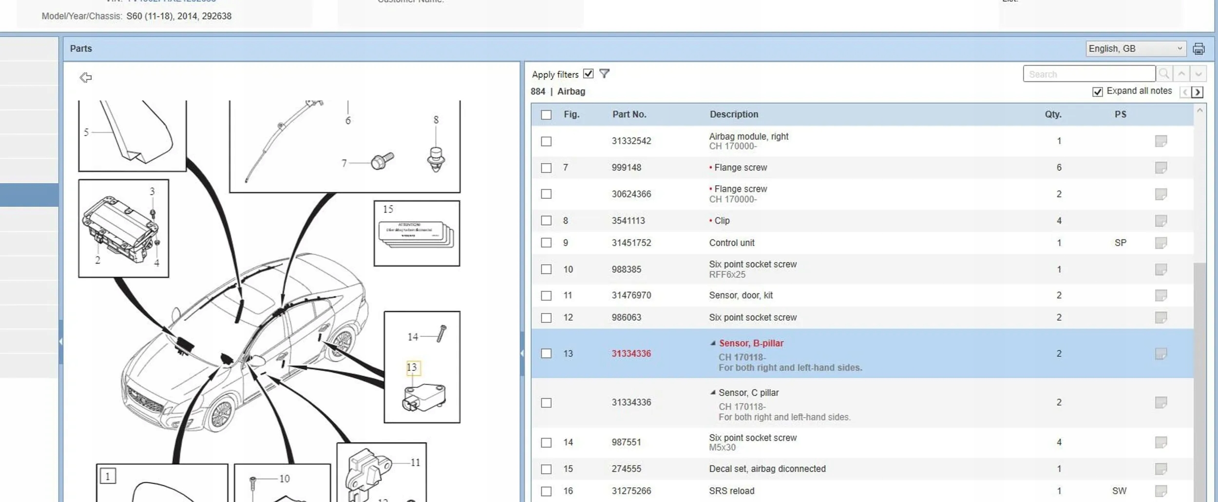Tick the checkbox for Decal set row
Viewport: 1218px width, 502px height.
coord(546,469)
